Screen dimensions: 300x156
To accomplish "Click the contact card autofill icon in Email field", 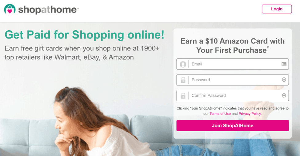I will click(x=284, y=64).
